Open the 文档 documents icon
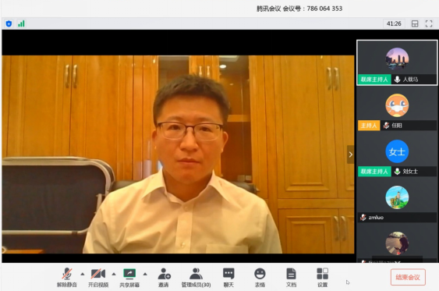This screenshot has height=291, width=439. [x=291, y=277]
